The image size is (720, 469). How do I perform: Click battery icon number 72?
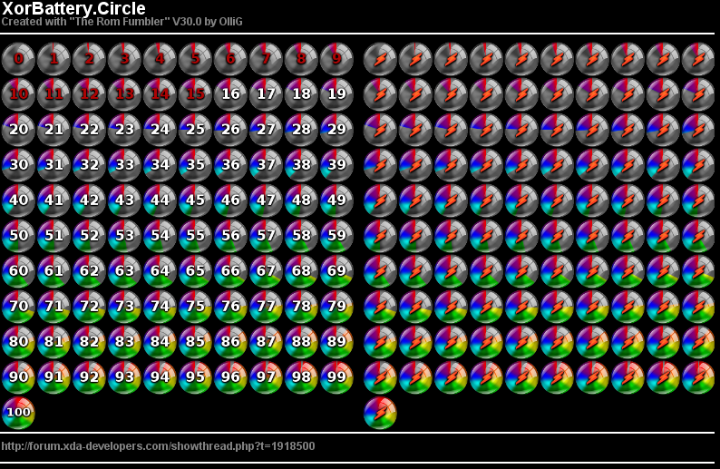[x=89, y=307]
